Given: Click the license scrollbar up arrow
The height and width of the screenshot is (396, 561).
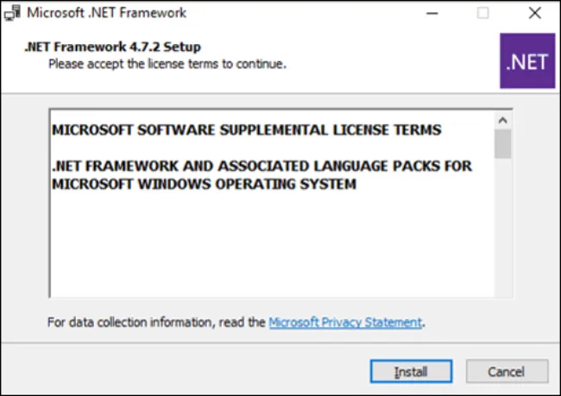Looking at the screenshot, I should pyautogui.click(x=502, y=121).
